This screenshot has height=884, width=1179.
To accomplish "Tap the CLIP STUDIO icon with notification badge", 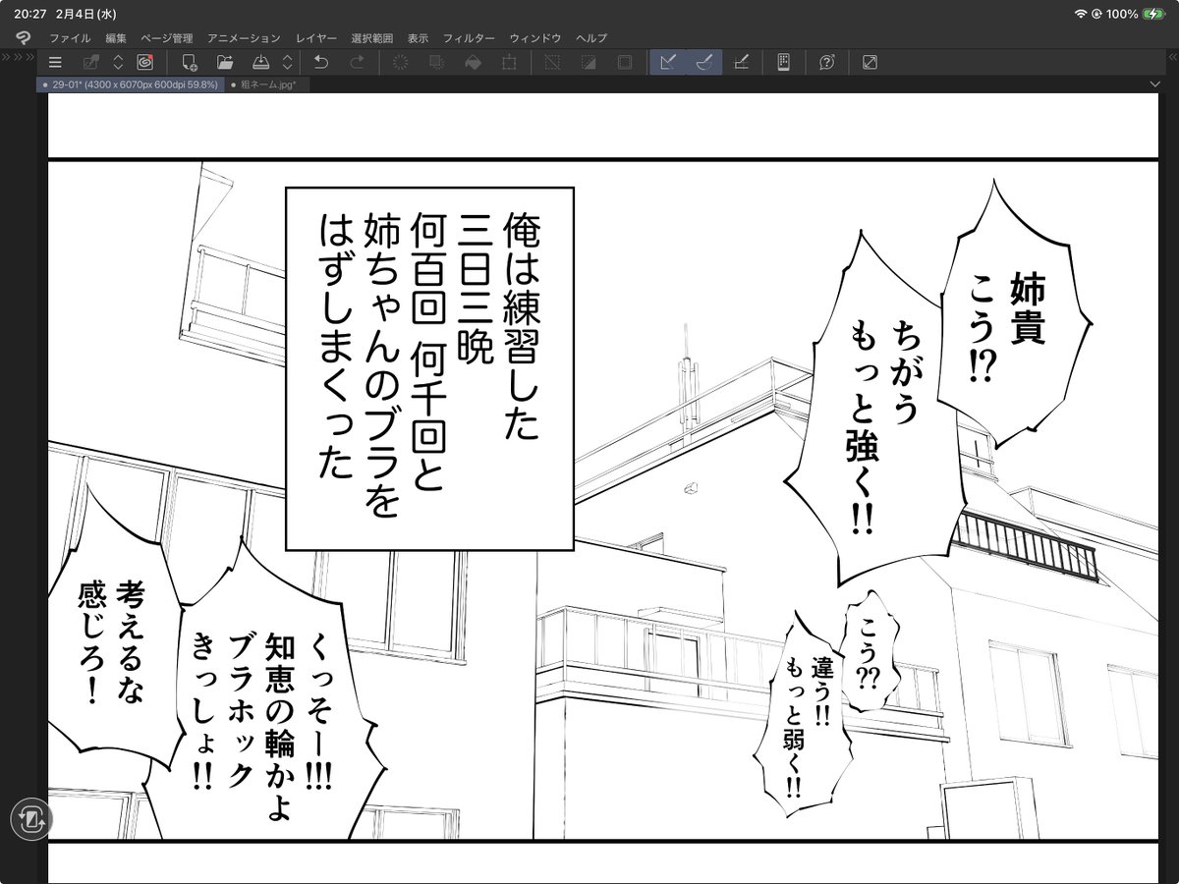I will click(x=146, y=61).
